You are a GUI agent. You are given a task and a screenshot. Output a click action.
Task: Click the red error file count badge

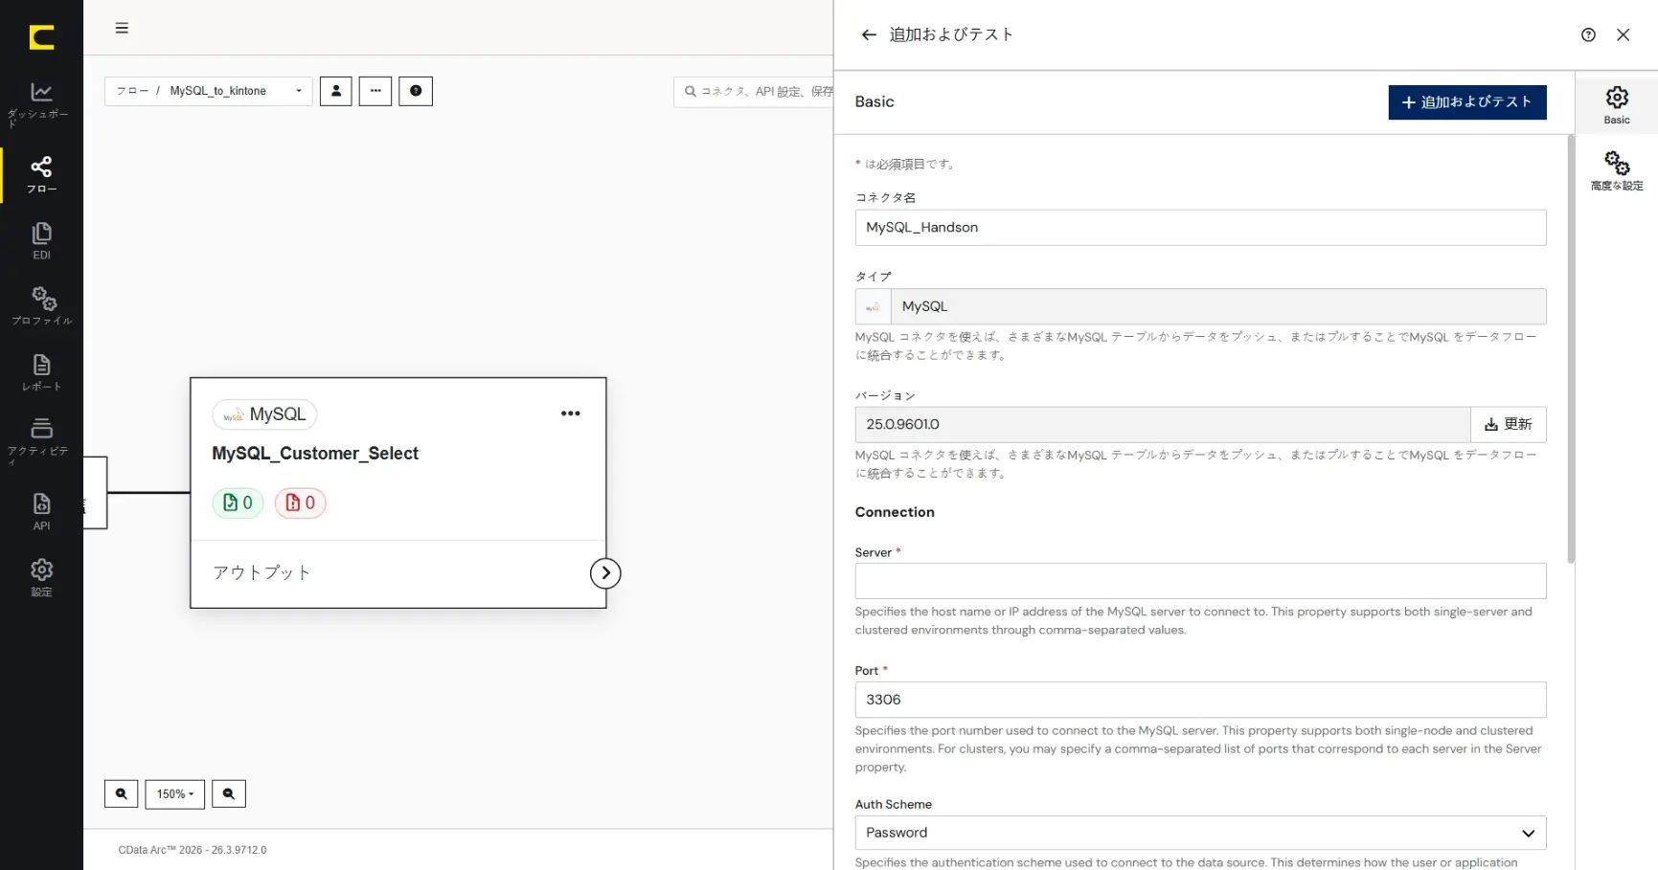coord(301,502)
